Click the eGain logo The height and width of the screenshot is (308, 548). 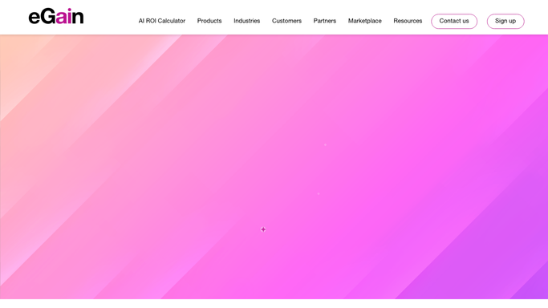point(56,16)
